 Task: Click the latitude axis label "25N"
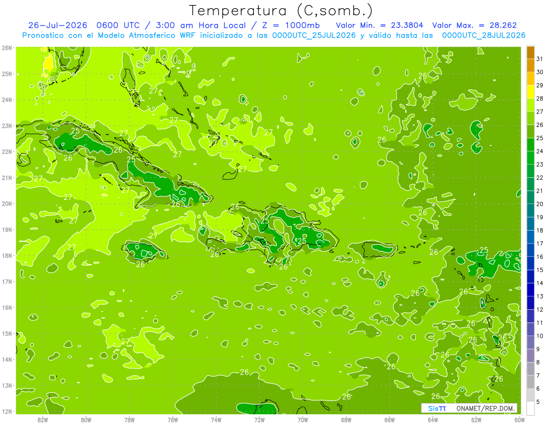click(x=7, y=74)
